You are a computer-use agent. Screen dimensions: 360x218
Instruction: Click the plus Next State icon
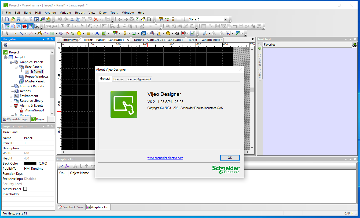click(185, 19)
